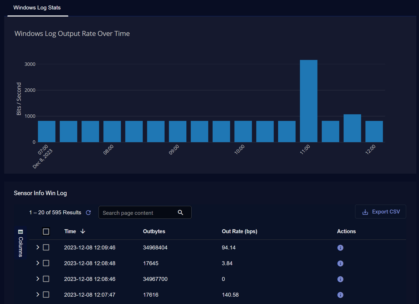This screenshot has height=304, width=419.
Task: Expand the 12:08:48 log row
Action: click(38, 263)
